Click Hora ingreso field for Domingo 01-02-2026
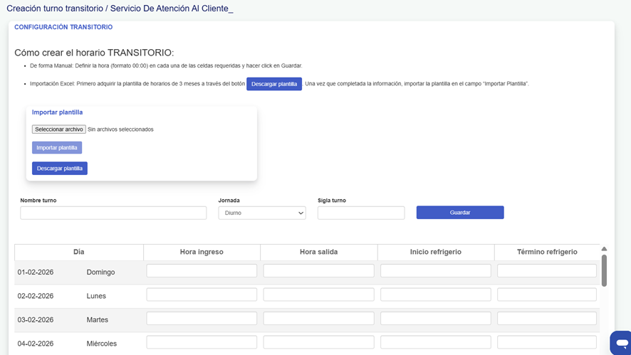 pyautogui.click(x=202, y=271)
